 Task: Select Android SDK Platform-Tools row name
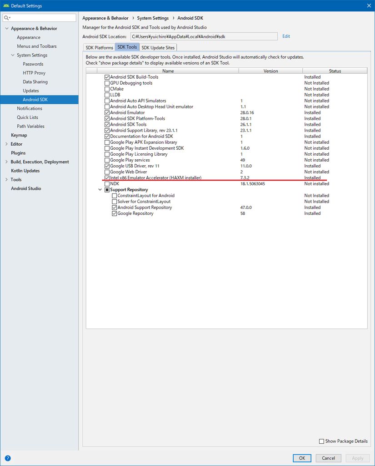(137, 119)
